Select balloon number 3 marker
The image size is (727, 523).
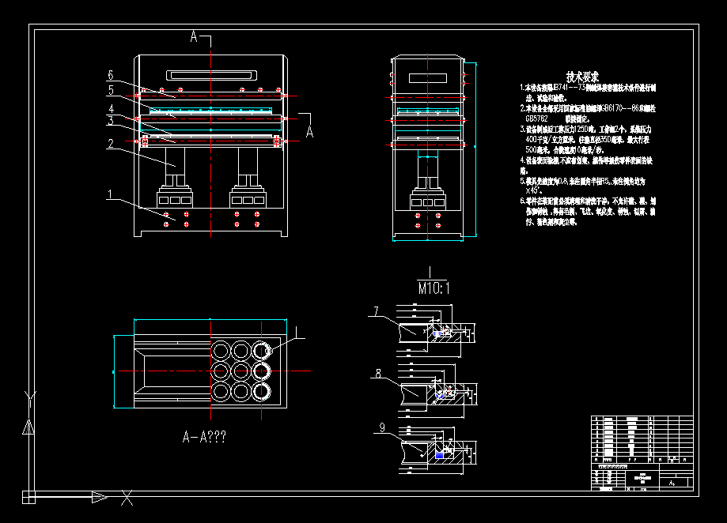(111, 120)
